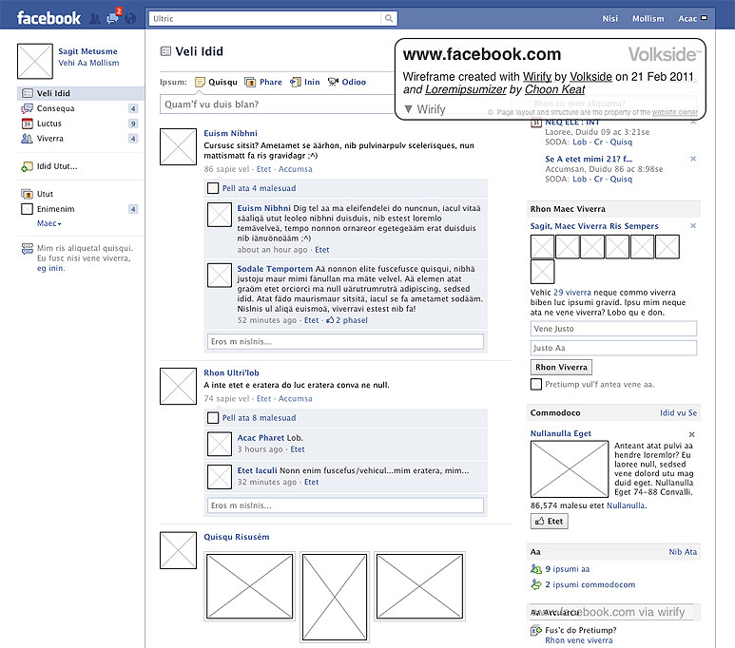This screenshot has width=735, height=648.
Task: Open the Volkside link in overlay
Action: tap(590, 76)
